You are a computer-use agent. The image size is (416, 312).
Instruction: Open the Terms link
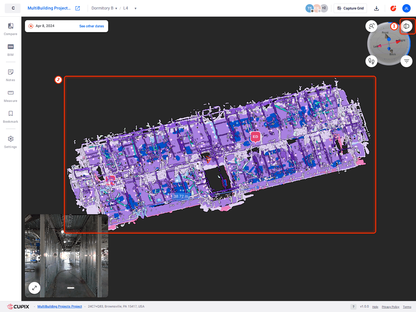coord(407,307)
